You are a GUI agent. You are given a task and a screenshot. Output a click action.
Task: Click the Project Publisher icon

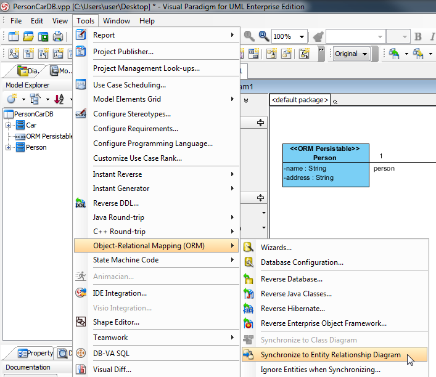[x=81, y=51]
